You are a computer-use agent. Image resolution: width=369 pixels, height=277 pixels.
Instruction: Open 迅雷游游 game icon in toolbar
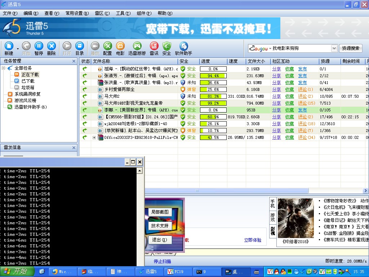click(x=137, y=46)
